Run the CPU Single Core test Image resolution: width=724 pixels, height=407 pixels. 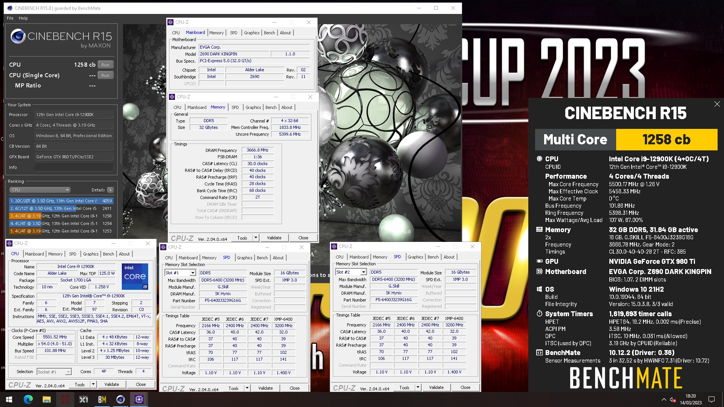pos(105,75)
